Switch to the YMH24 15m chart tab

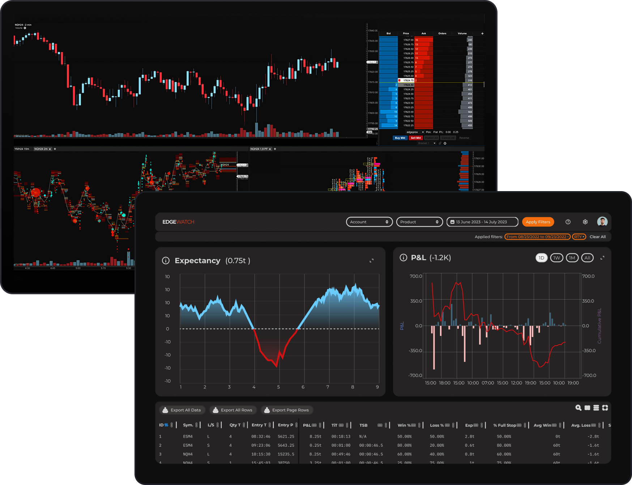point(22,149)
